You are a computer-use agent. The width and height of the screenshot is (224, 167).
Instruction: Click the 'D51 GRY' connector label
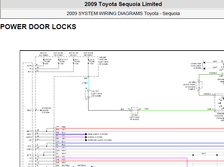point(61,139)
